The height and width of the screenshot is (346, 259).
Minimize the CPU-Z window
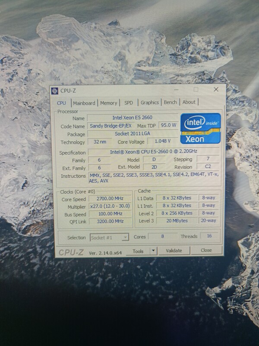pos(176,90)
